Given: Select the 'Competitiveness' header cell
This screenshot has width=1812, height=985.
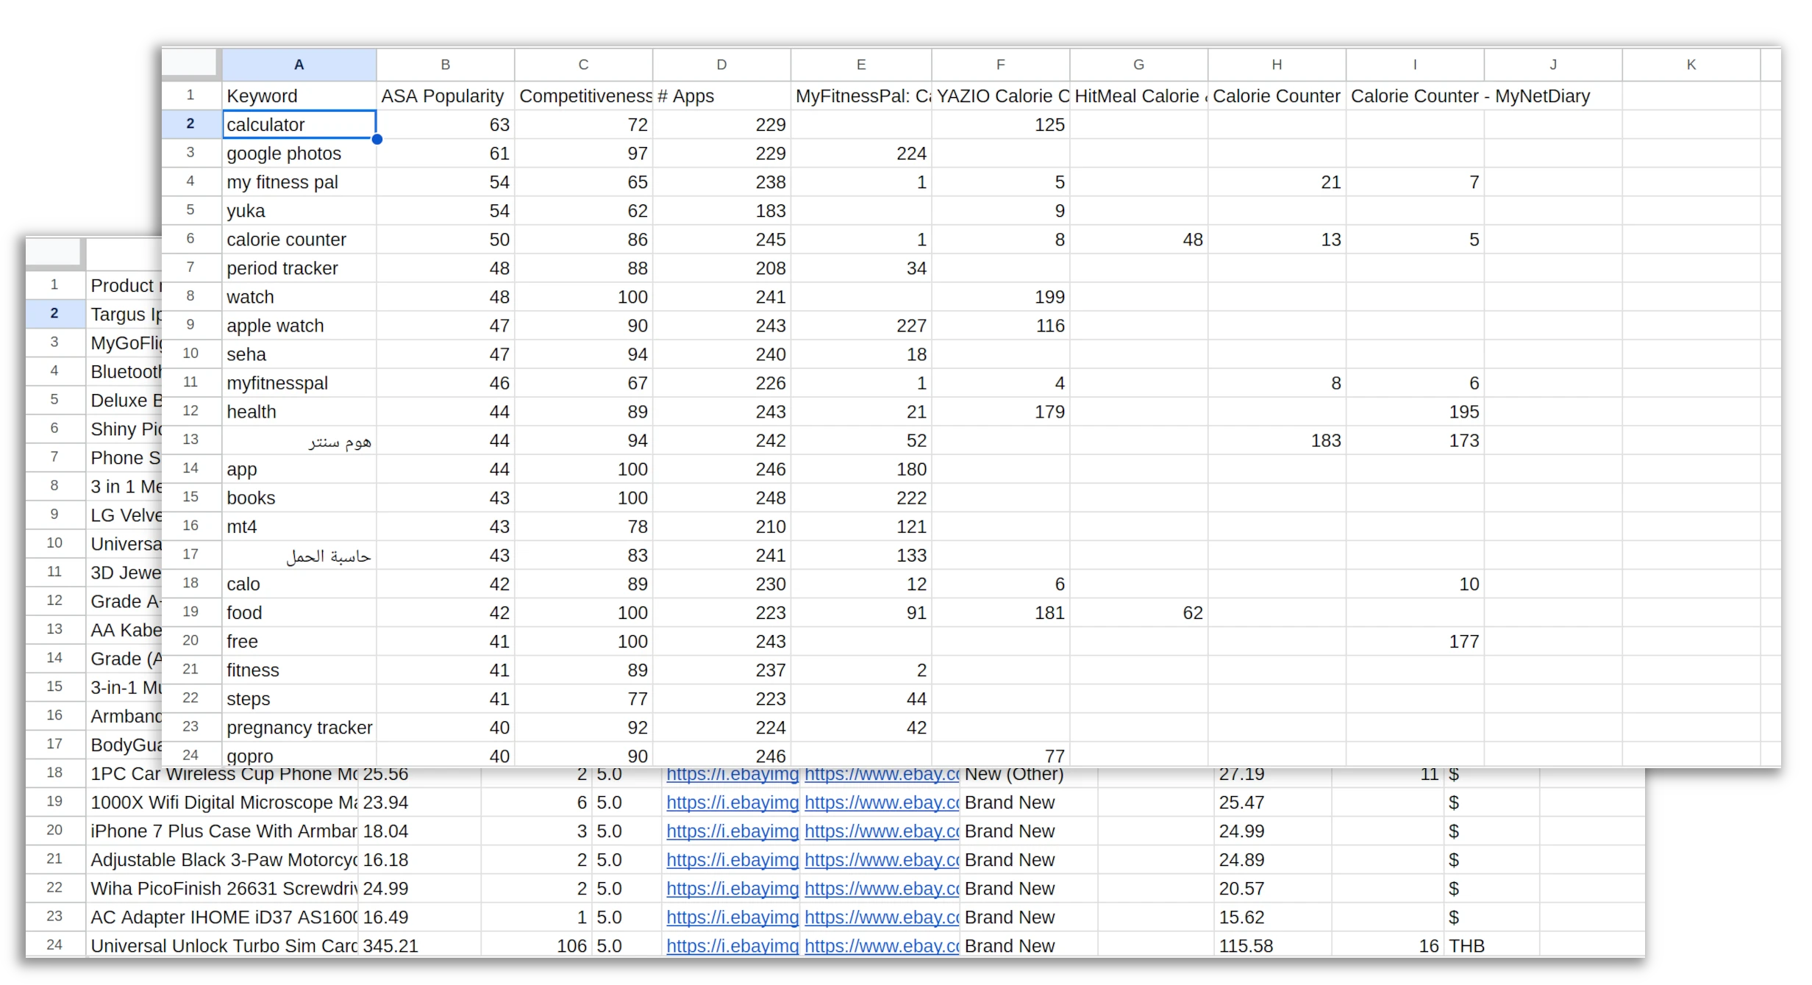Looking at the screenshot, I should tap(583, 96).
